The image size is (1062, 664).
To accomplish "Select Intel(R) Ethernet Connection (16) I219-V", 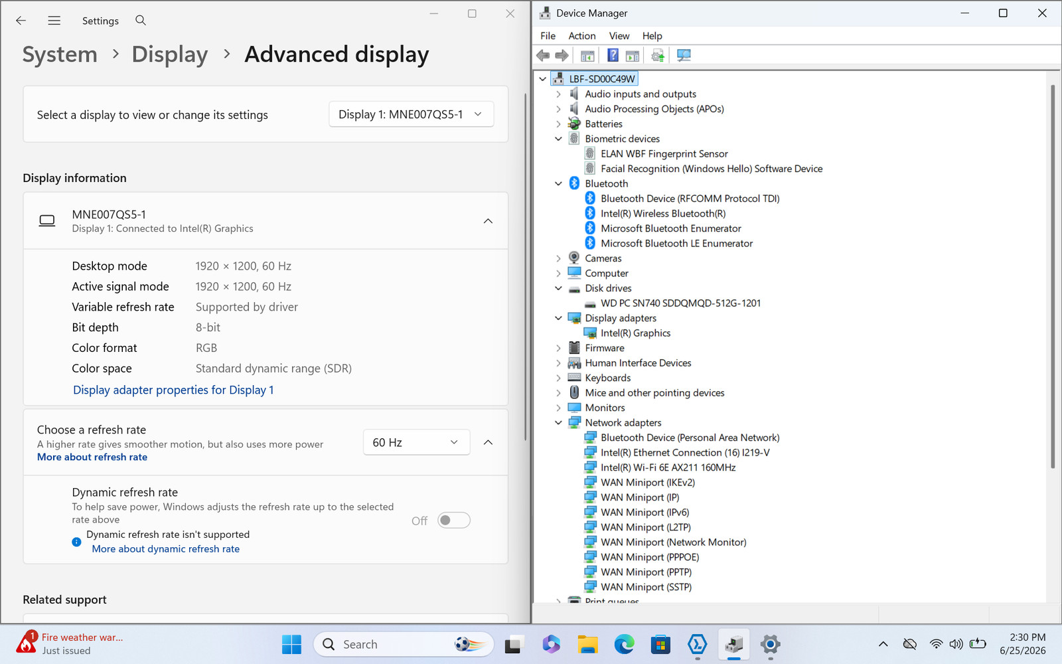I will point(685,453).
